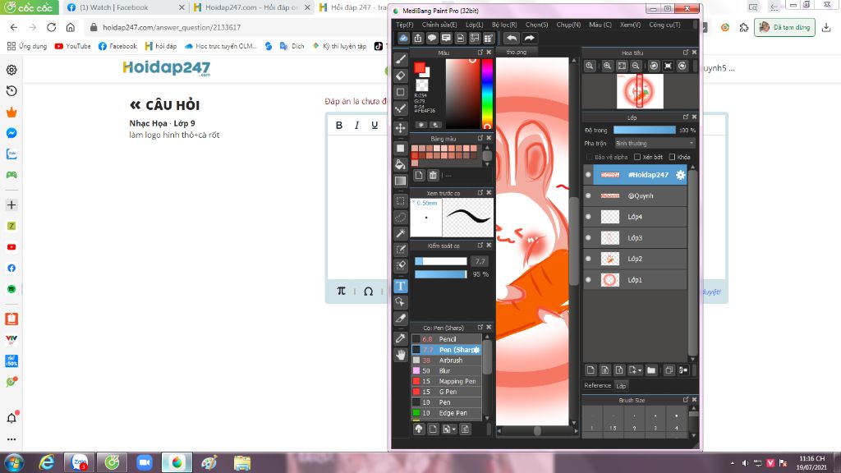Create a new layer folder
Viewport: 841px width, 473px height.
(x=651, y=370)
